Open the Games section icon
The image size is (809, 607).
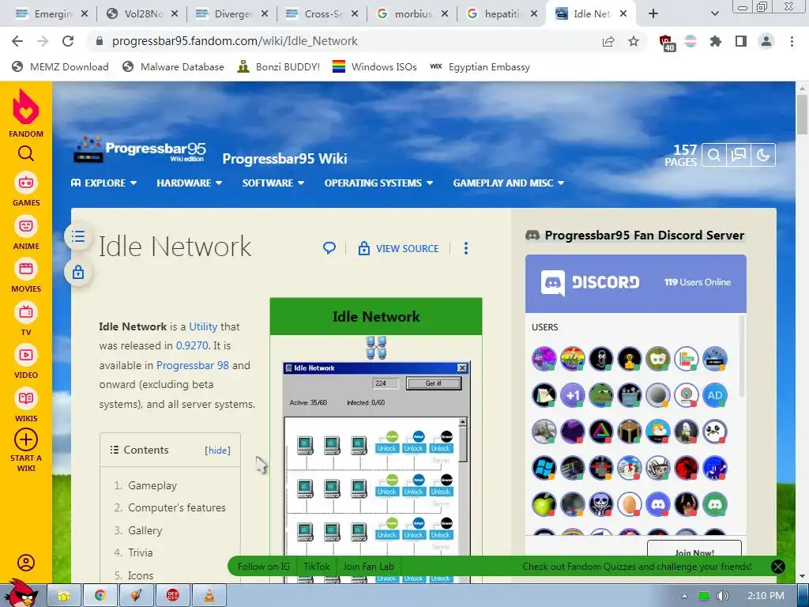(x=26, y=183)
